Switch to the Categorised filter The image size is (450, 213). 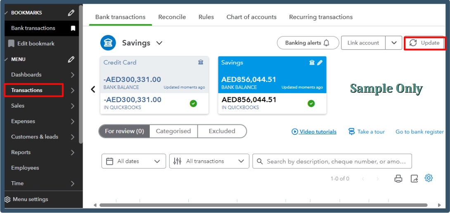pyautogui.click(x=173, y=131)
